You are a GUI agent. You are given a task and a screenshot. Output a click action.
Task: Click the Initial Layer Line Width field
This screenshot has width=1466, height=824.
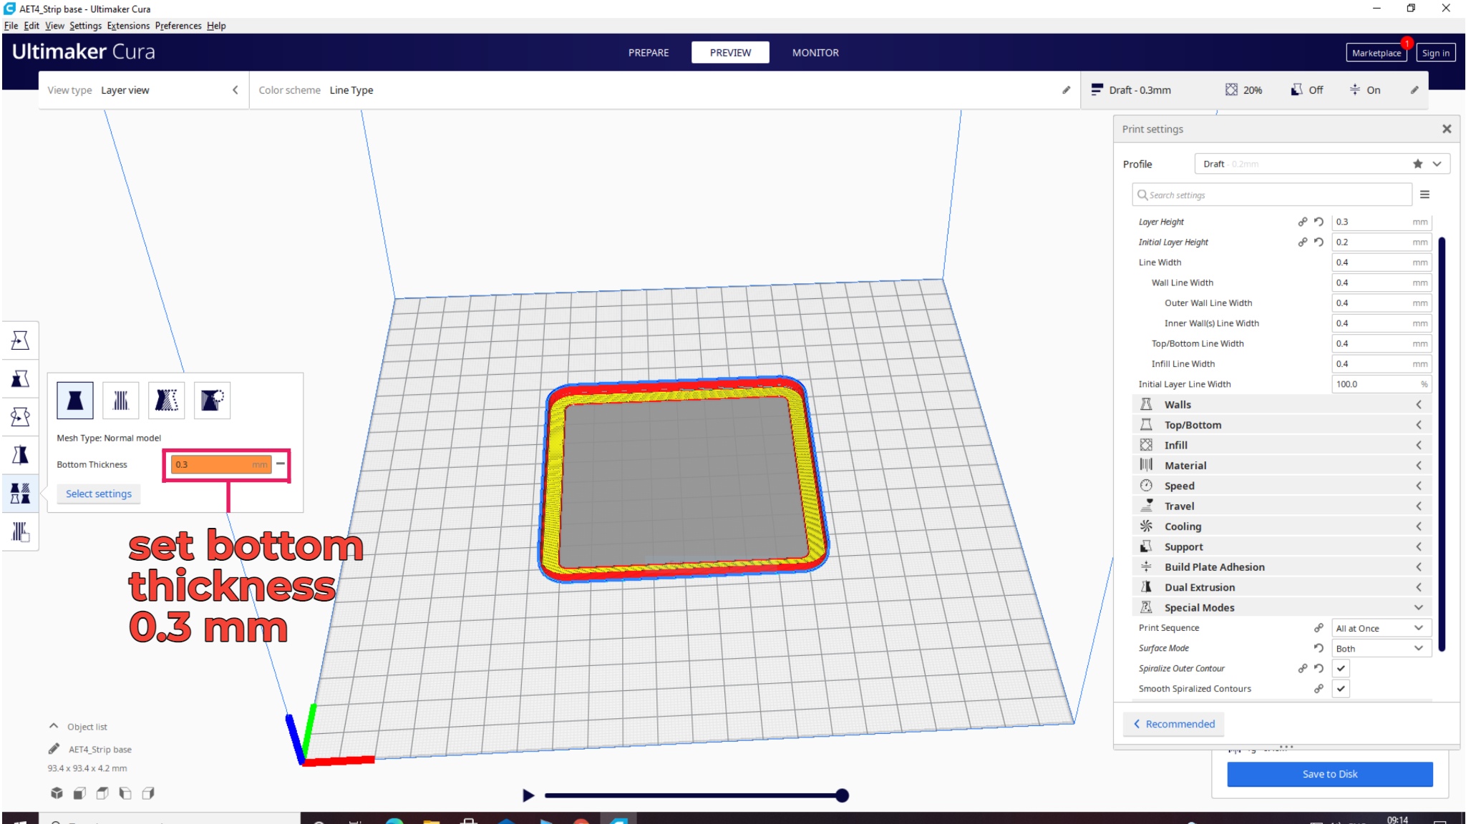pyautogui.click(x=1381, y=384)
